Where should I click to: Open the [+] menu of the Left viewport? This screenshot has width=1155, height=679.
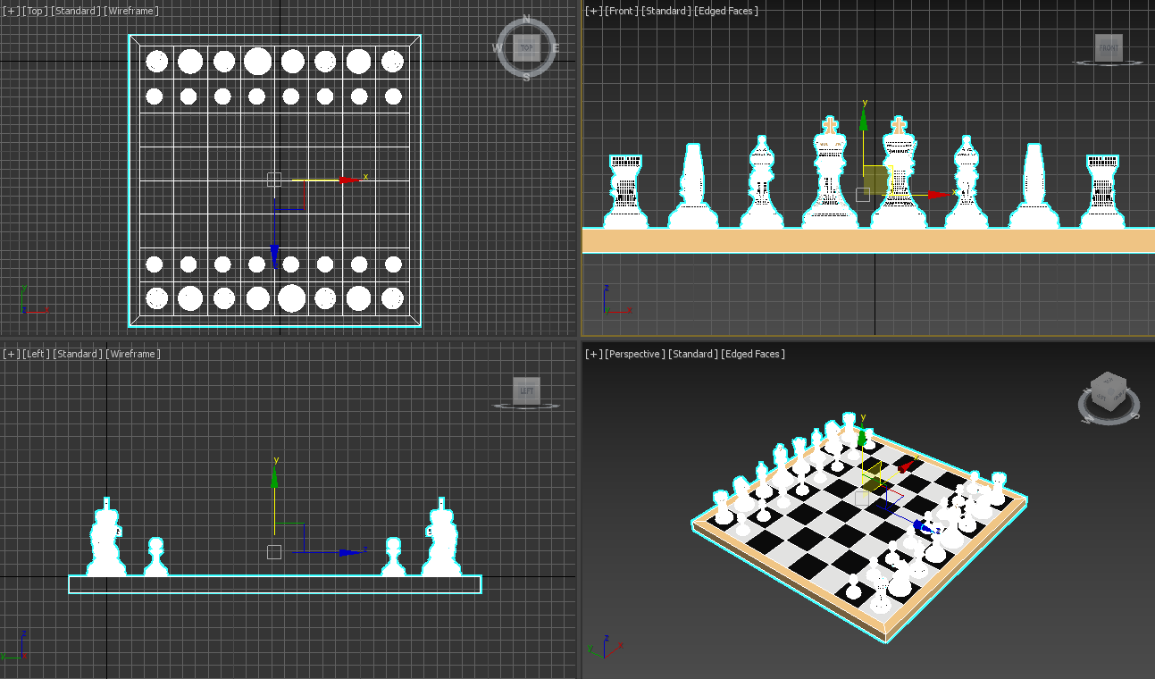12,354
